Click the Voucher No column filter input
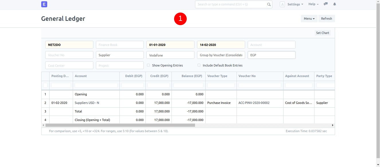This screenshot has height=167, width=380. (260, 85)
